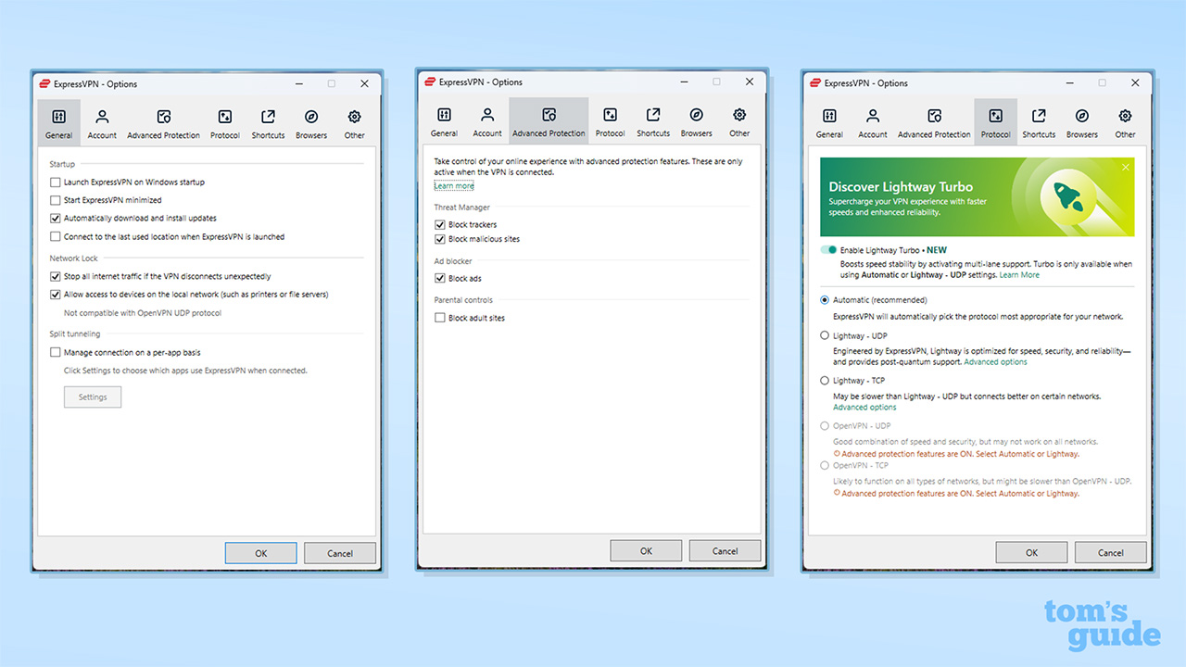Open Learn More link for Lightway Turbo
The width and height of the screenshot is (1186, 667).
pos(1019,275)
